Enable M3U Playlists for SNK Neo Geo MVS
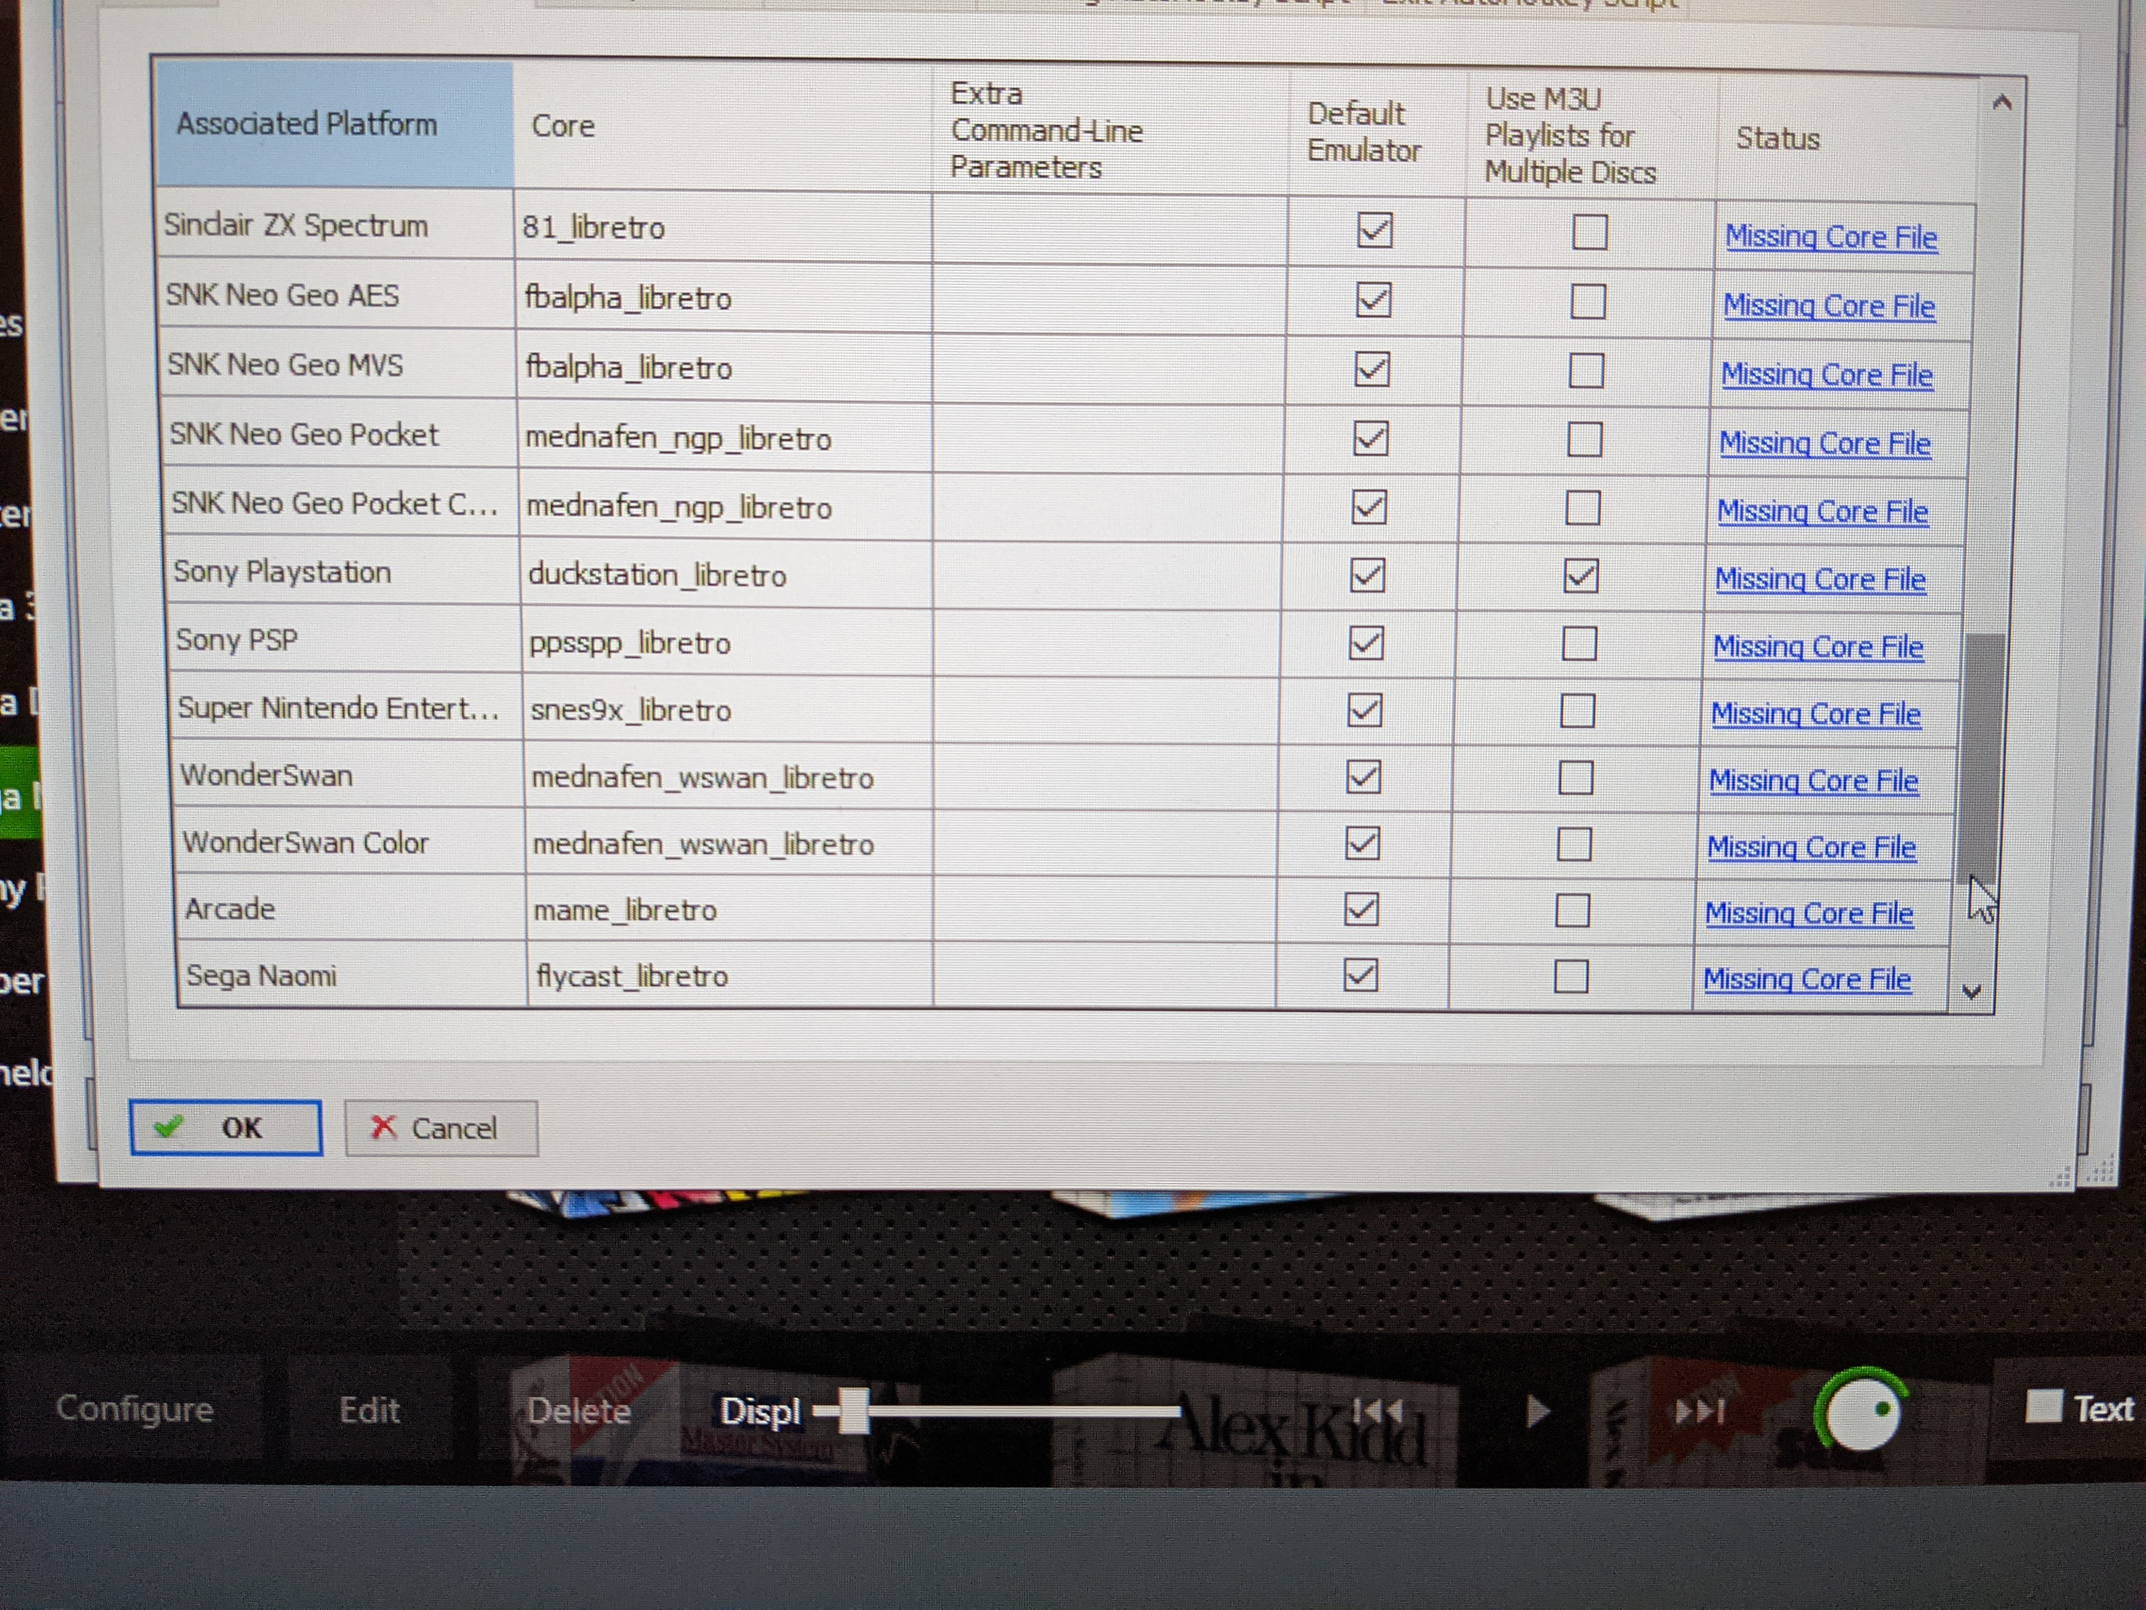This screenshot has width=2146, height=1610. pos(1586,371)
